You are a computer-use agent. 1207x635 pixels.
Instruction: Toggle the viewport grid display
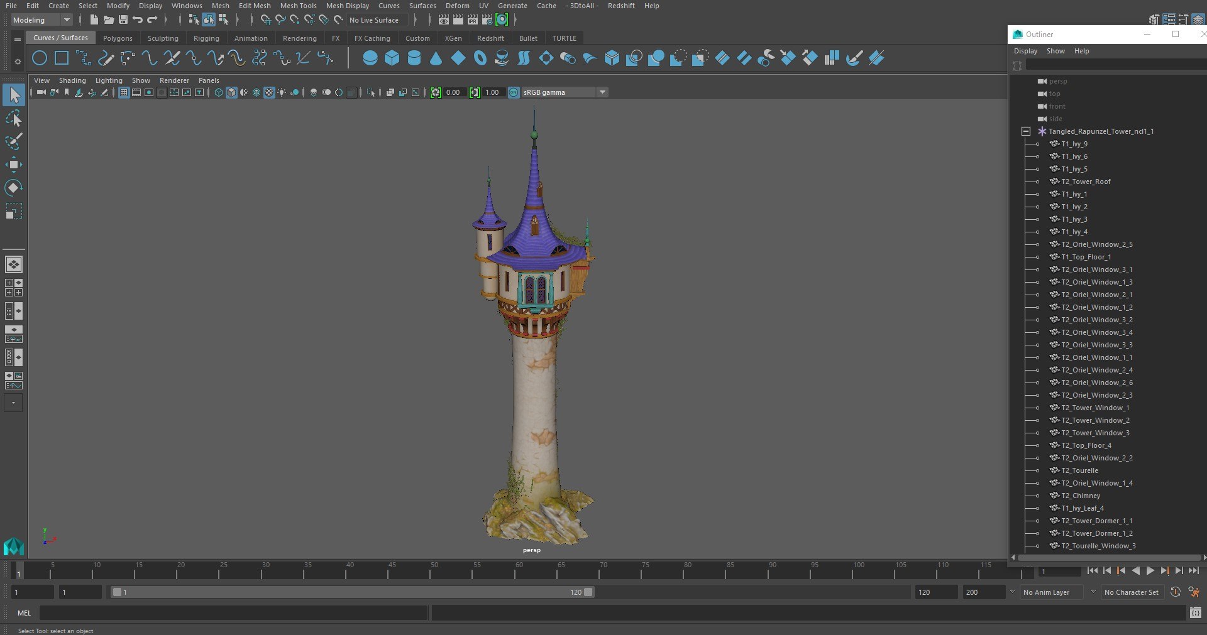pos(124,92)
